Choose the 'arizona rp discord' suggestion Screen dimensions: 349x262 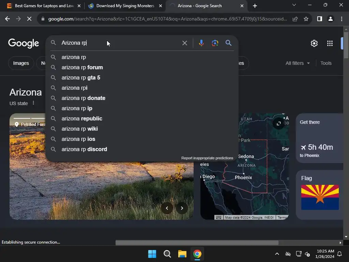[x=142, y=149]
